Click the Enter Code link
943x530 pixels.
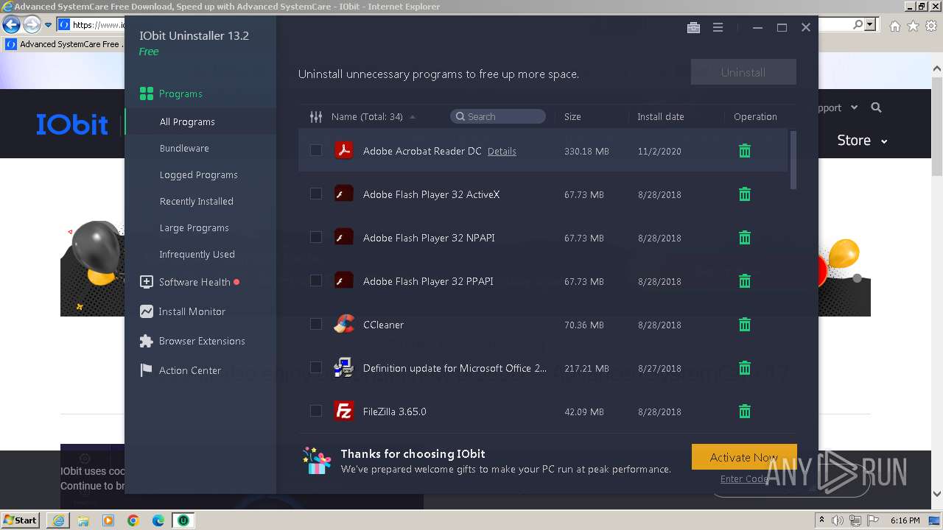click(x=744, y=479)
